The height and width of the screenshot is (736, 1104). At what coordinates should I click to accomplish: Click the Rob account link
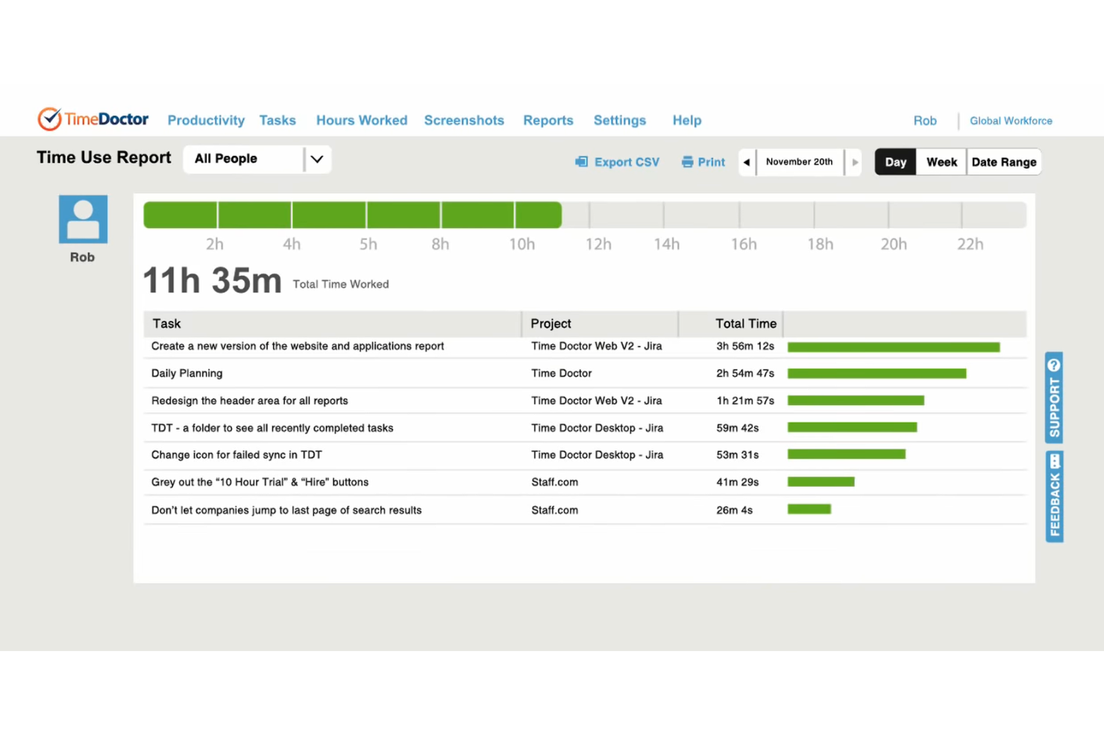pyautogui.click(x=925, y=121)
